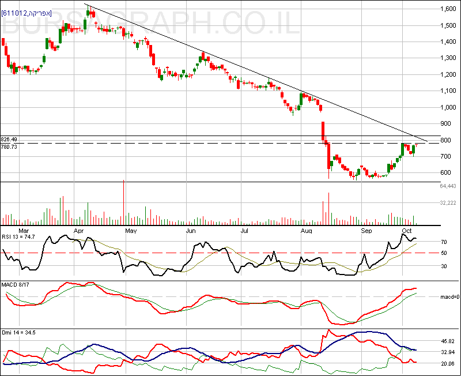
Task: Click the 1,600 price axis value
Action: click(x=448, y=9)
